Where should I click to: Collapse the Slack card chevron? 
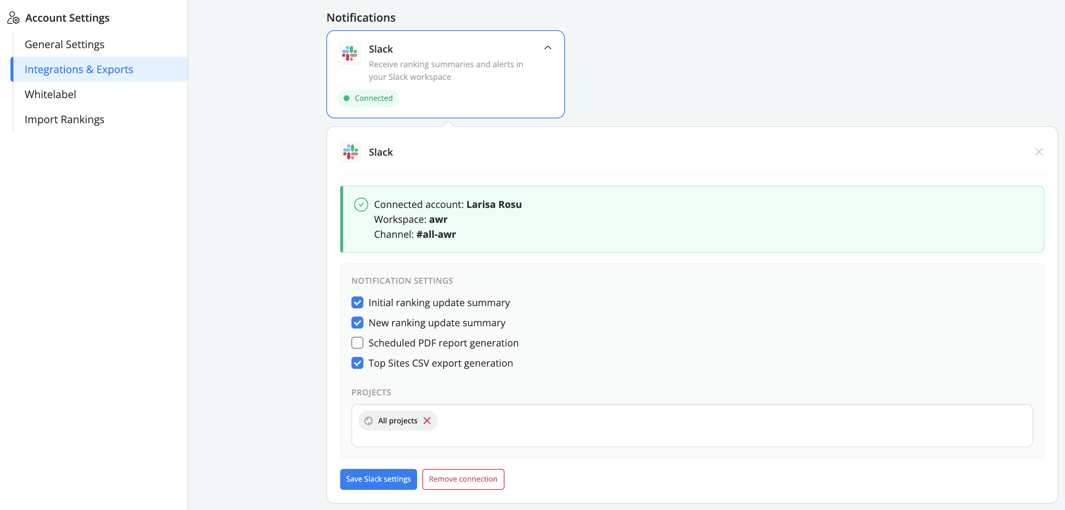coord(547,48)
